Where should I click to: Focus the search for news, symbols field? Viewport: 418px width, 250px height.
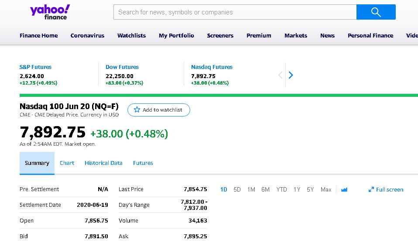235,12
